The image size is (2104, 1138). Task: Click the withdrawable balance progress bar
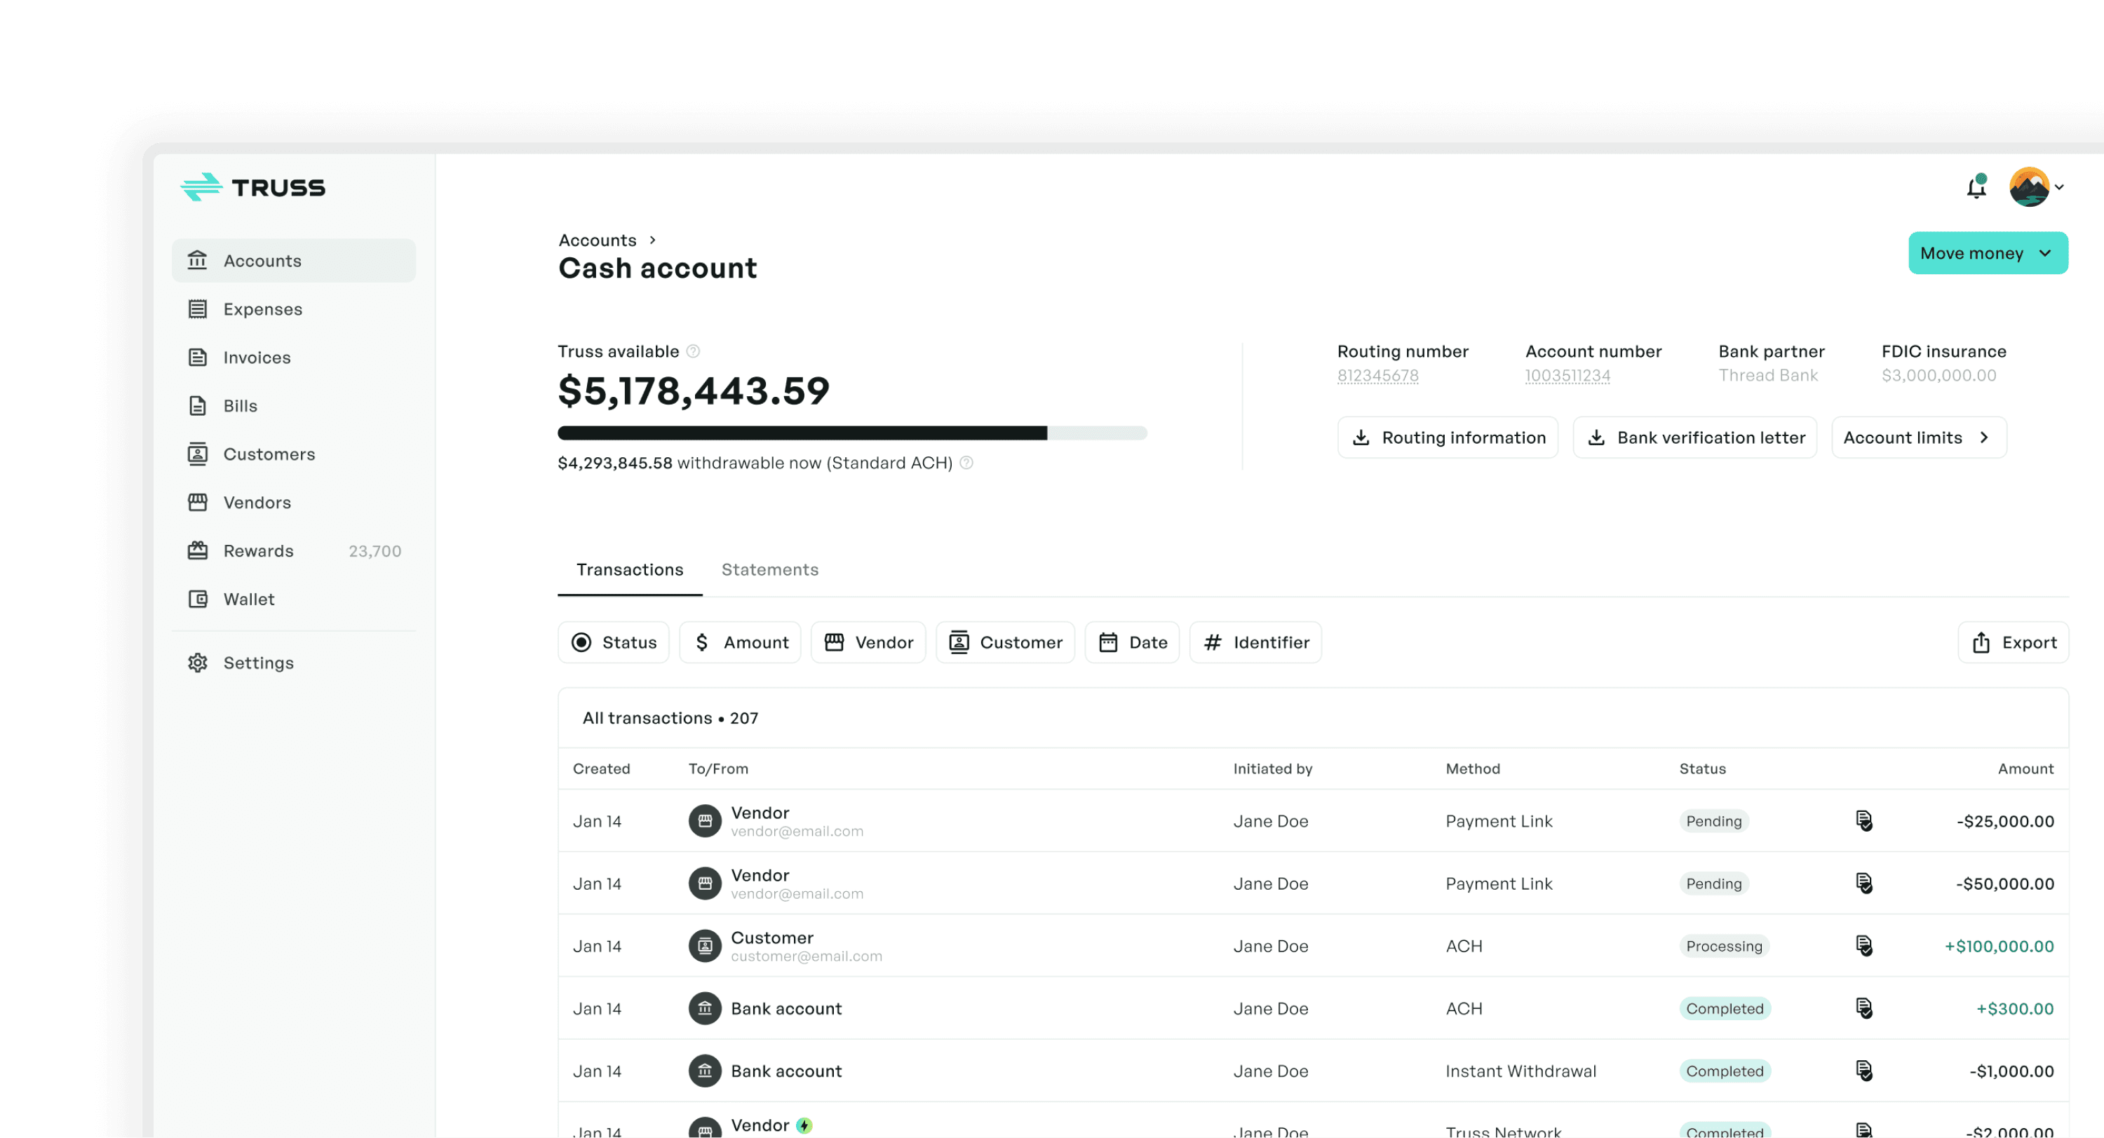point(852,433)
